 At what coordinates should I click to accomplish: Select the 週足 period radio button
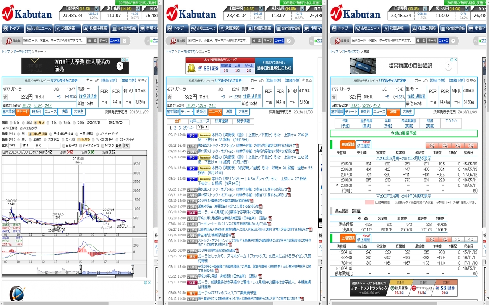point(24,122)
